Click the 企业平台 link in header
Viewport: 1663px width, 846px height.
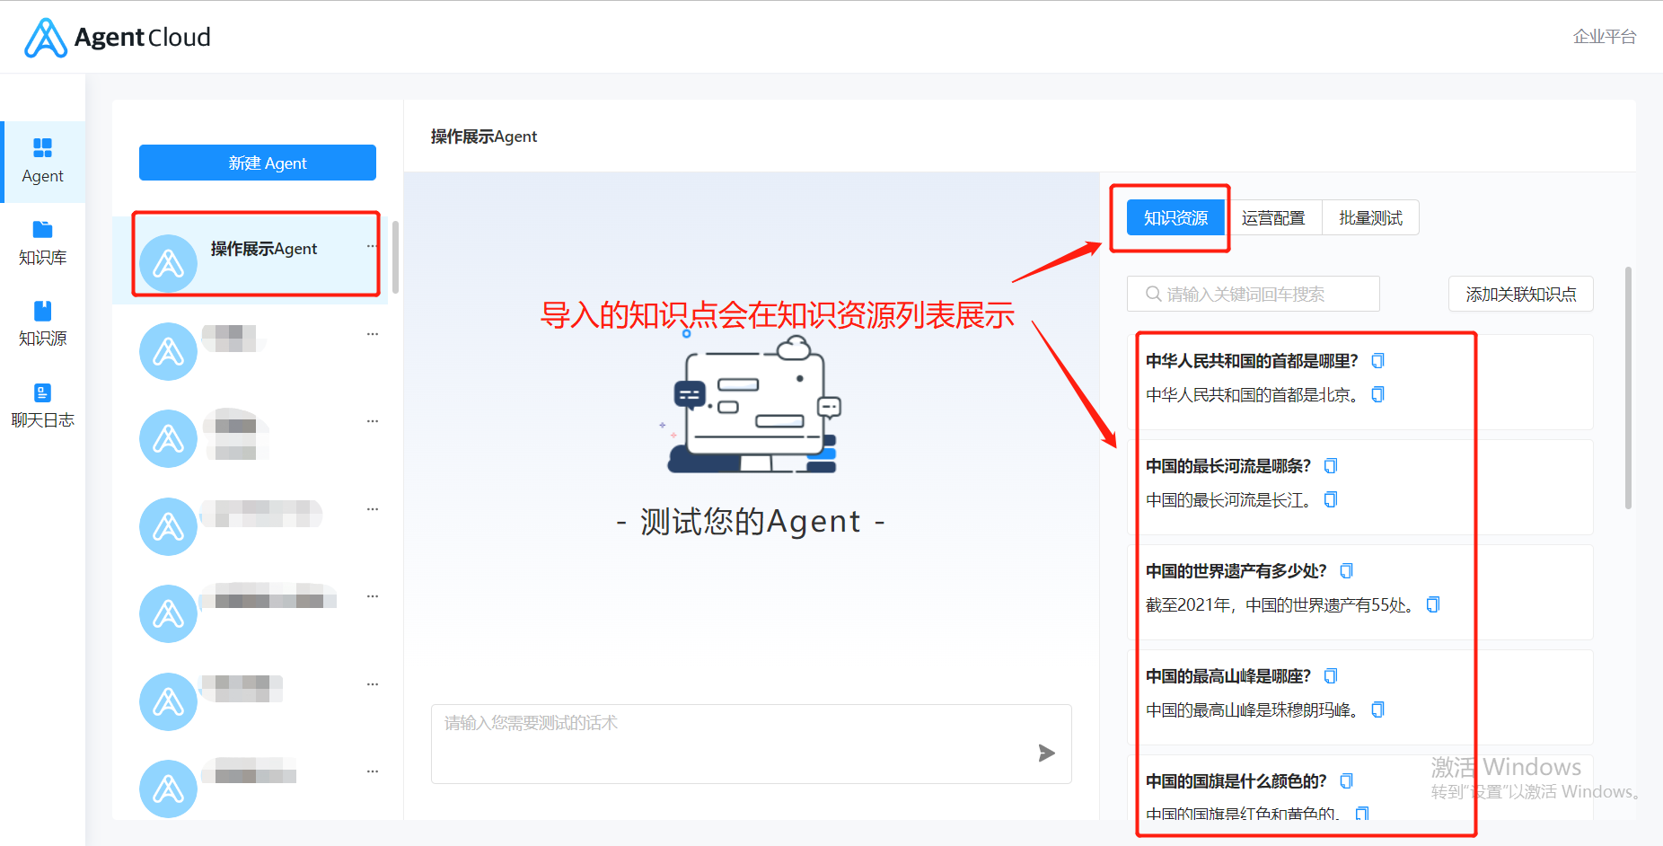[1605, 37]
